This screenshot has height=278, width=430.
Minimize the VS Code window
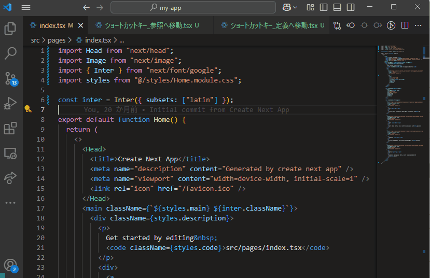click(370, 7)
